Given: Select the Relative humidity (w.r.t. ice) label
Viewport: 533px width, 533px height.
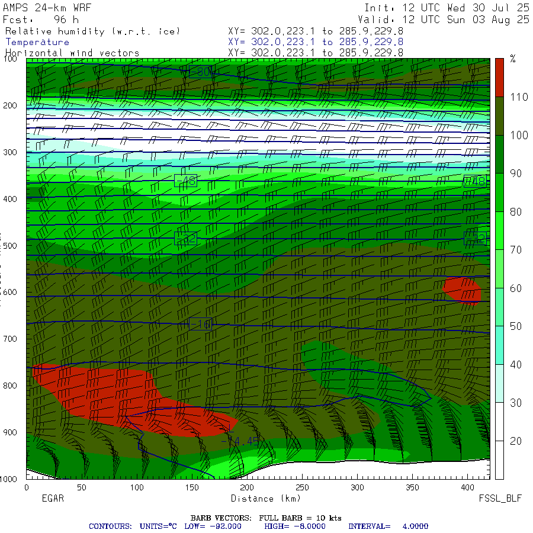Looking at the screenshot, I should pyautogui.click(x=92, y=31).
